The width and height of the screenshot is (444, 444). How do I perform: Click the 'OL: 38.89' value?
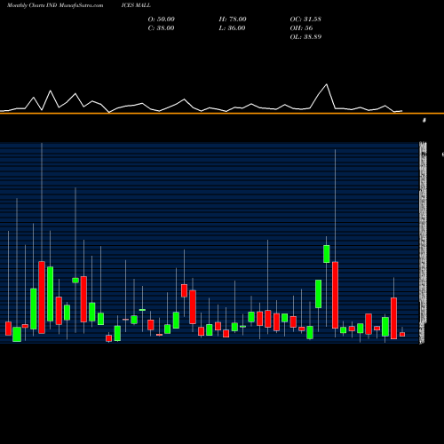click(305, 37)
